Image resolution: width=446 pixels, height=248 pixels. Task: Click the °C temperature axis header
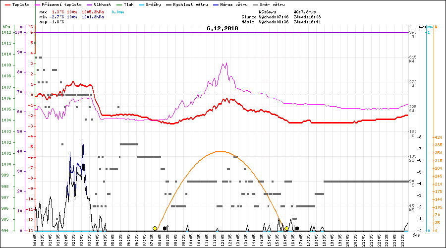click(x=31, y=27)
